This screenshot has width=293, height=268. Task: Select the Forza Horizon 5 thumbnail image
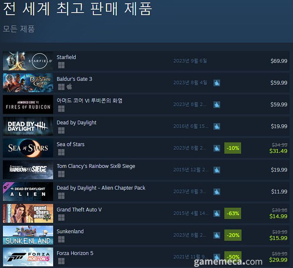tap(28, 257)
